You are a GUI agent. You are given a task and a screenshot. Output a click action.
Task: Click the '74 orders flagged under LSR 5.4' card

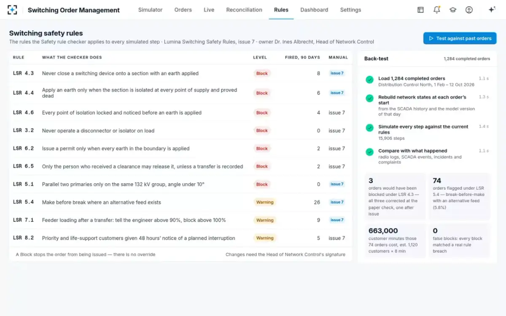point(460,196)
